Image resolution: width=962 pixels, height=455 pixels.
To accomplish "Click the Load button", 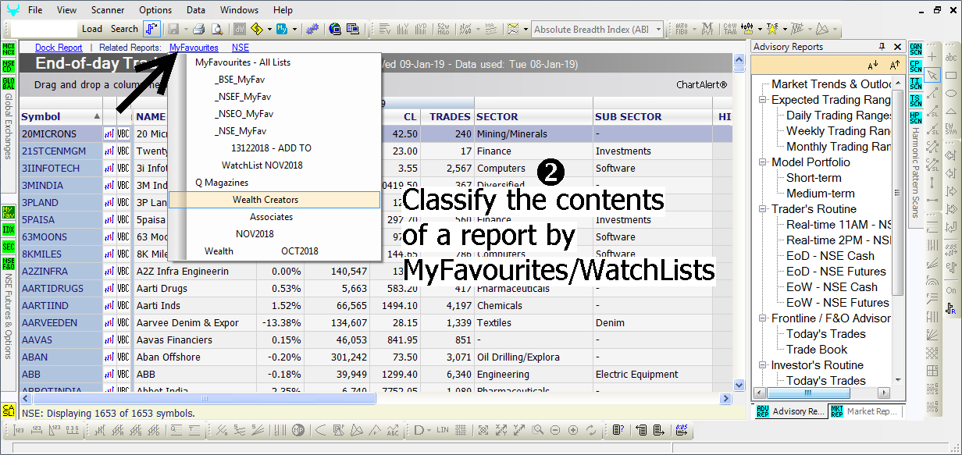I will 92,29.
